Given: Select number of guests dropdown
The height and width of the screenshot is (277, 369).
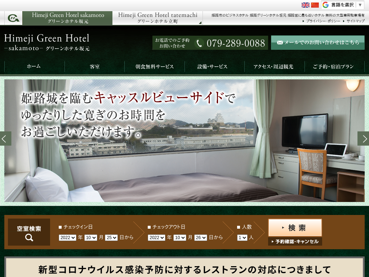Looking at the screenshot, I should pyautogui.click(x=242, y=238).
